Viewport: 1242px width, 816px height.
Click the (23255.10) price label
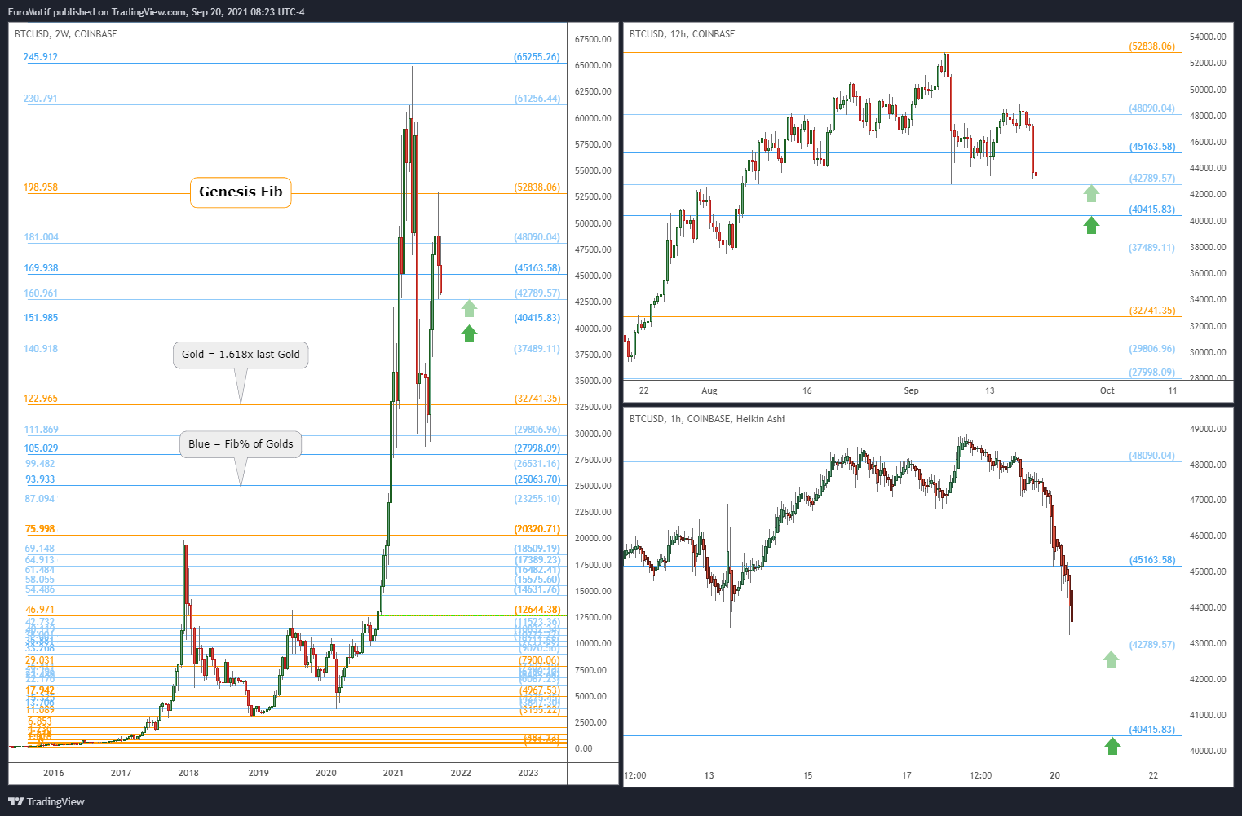[x=537, y=499]
